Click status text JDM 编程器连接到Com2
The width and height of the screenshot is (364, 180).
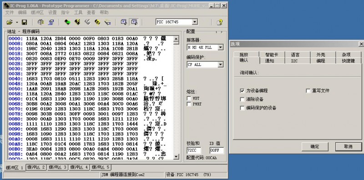click(123, 175)
